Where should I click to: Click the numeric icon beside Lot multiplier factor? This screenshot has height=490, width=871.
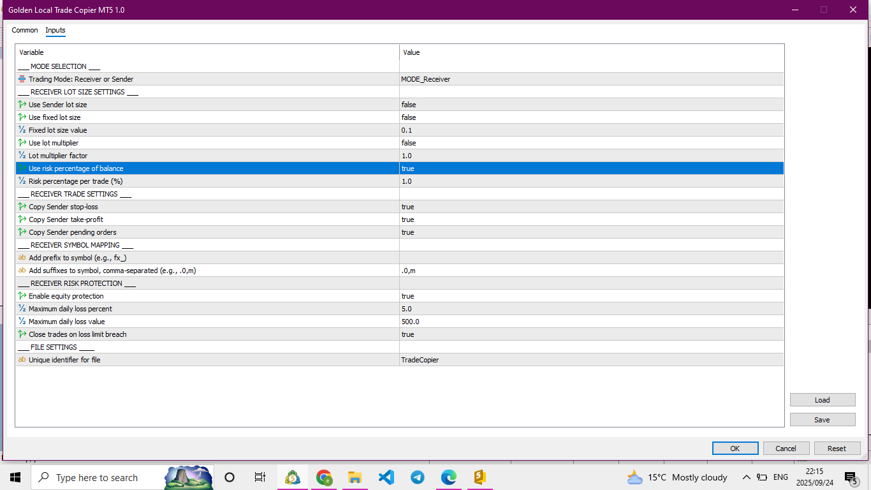[x=22, y=156]
